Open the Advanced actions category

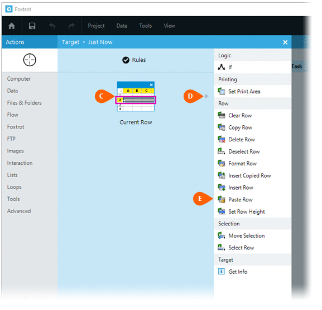pos(19,211)
